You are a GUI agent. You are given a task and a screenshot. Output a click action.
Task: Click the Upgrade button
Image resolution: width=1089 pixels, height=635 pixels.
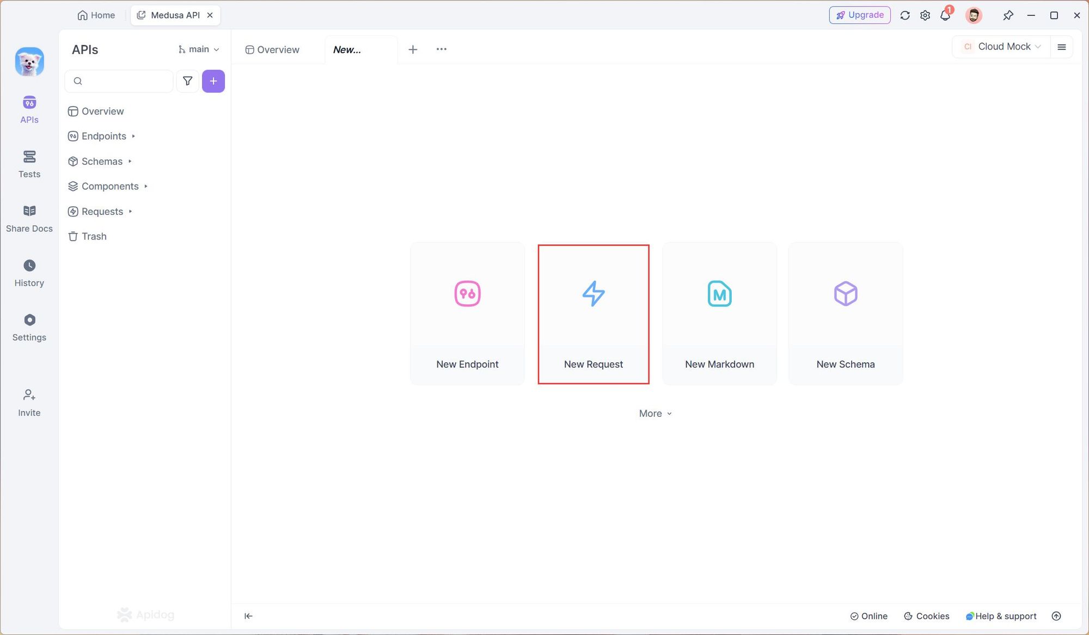(x=859, y=14)
